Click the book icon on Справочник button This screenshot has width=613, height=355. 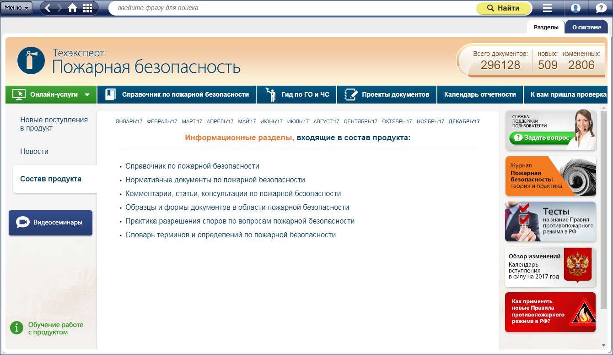click(x=110, y=94)
